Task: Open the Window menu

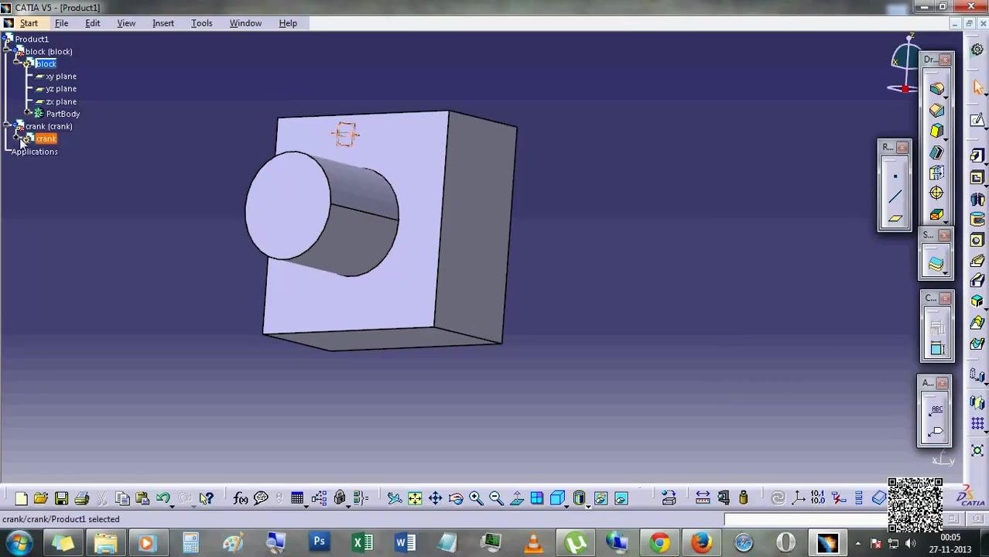Action: (x=245, y=23)
